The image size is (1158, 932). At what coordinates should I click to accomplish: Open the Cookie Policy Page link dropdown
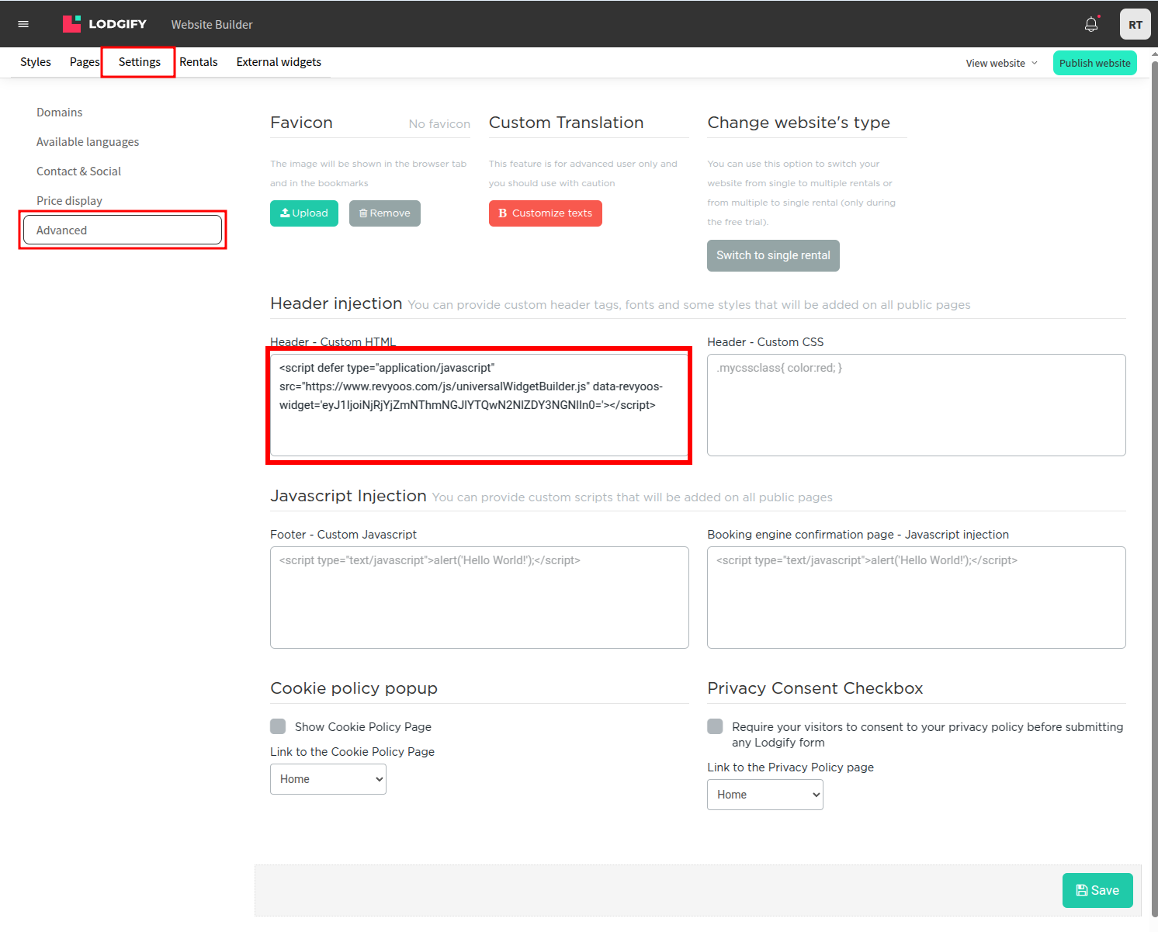(328, 779)
